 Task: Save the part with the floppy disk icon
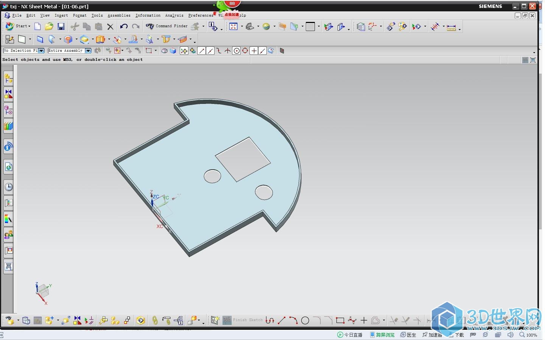point(61,26)
